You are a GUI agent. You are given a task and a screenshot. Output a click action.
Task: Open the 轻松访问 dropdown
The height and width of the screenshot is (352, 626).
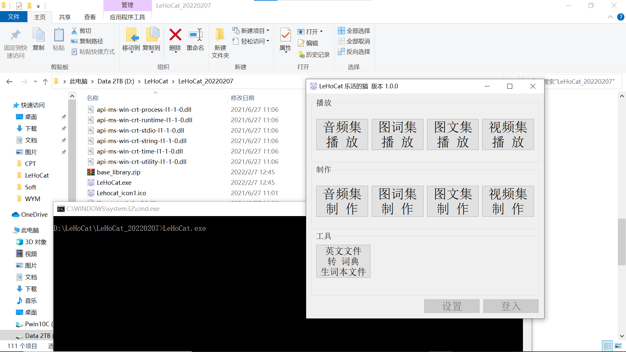[250, 41]
